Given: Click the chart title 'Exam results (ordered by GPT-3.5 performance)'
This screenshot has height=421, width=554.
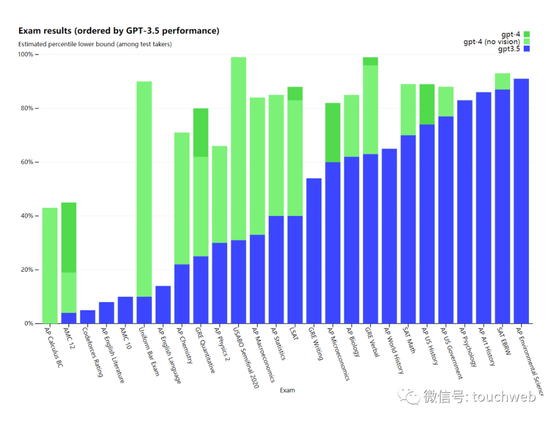Looking at the screenshot, I should [118, 31].
